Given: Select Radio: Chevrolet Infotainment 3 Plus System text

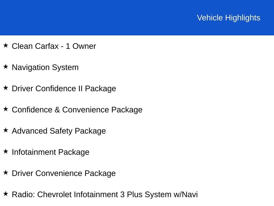Looking at the screenshot, I should click(92, 195).
